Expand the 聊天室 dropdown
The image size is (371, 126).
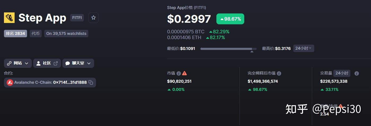point(78,63)
